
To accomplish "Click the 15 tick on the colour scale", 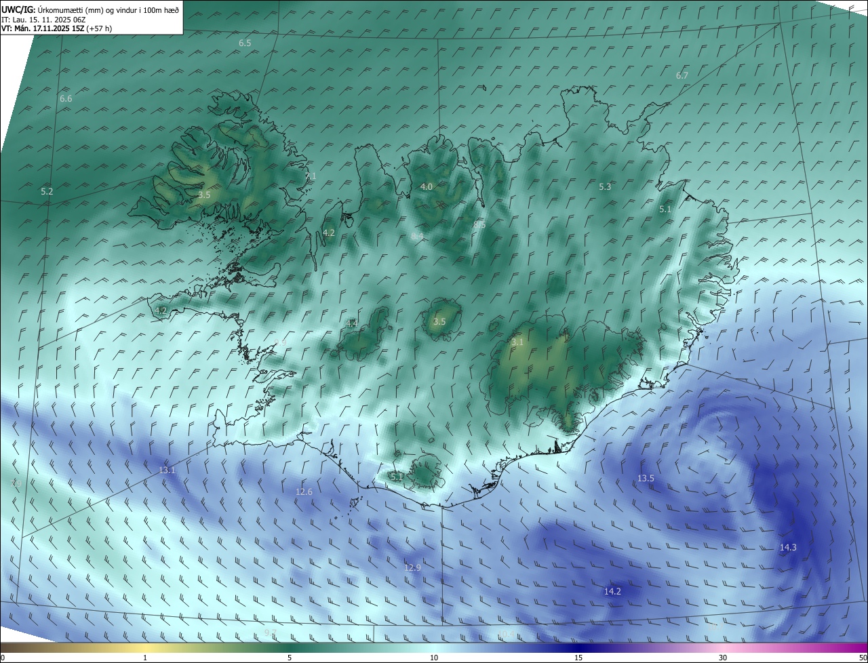I will tap(578, 658).
